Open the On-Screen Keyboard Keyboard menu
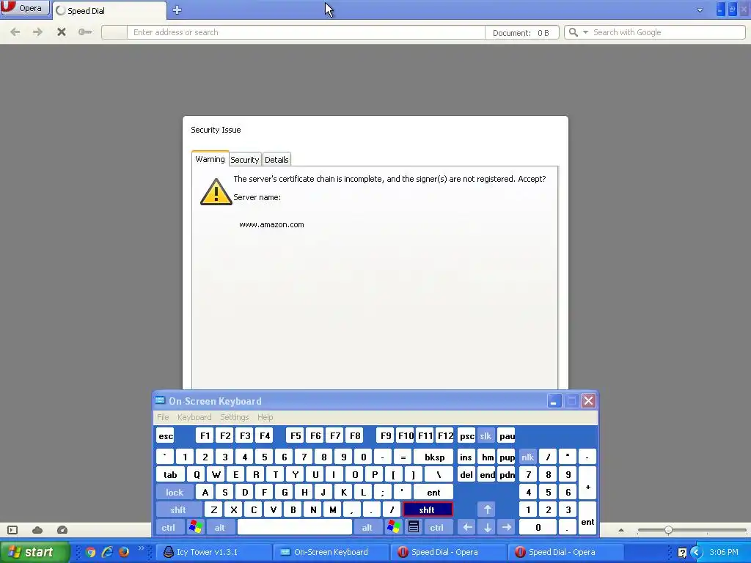The image size is (751, 563). pos(194,417)
